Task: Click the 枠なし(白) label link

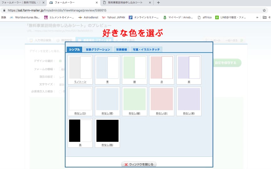Action: [80, 113]
